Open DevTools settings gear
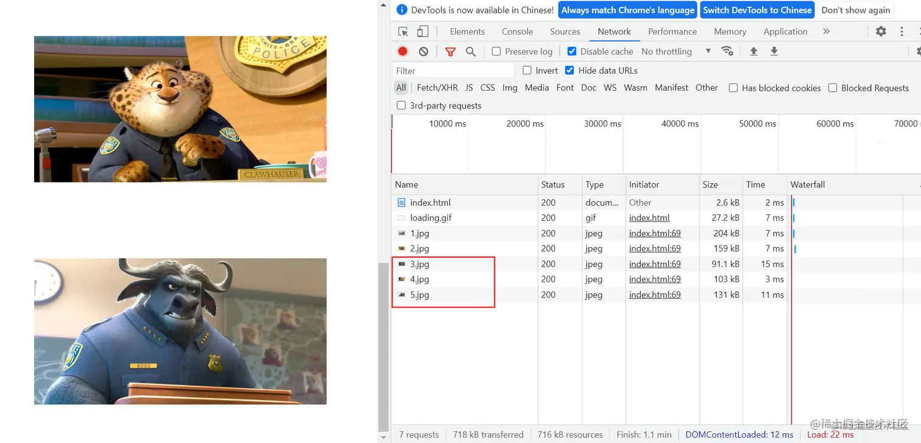Image resolution: width=921 pixels, height=443 pixels. point(881,32)
